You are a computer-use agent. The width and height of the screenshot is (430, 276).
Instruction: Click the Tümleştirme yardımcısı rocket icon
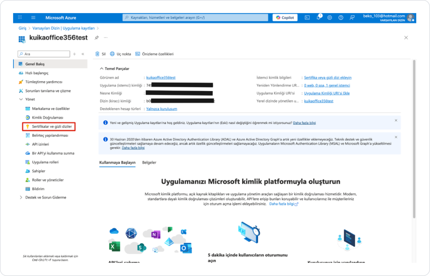coord(21,82)
